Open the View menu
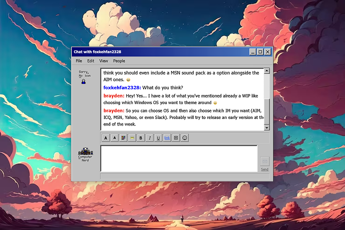 pos(103,61)
